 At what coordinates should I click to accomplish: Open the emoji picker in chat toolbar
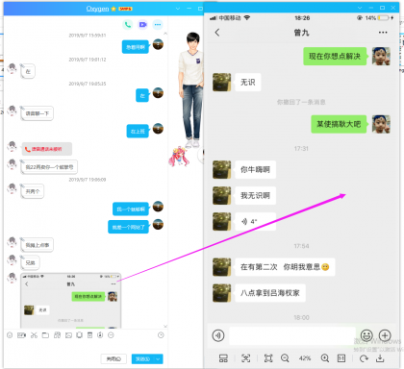coord(10,335)
